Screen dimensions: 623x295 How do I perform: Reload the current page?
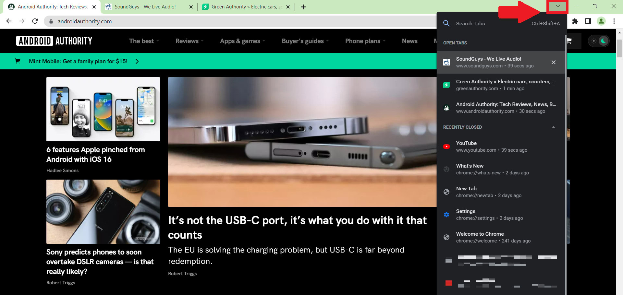[x=35, y=21]
